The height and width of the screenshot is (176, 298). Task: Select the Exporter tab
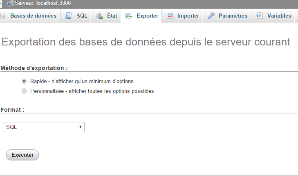point(141,16)
